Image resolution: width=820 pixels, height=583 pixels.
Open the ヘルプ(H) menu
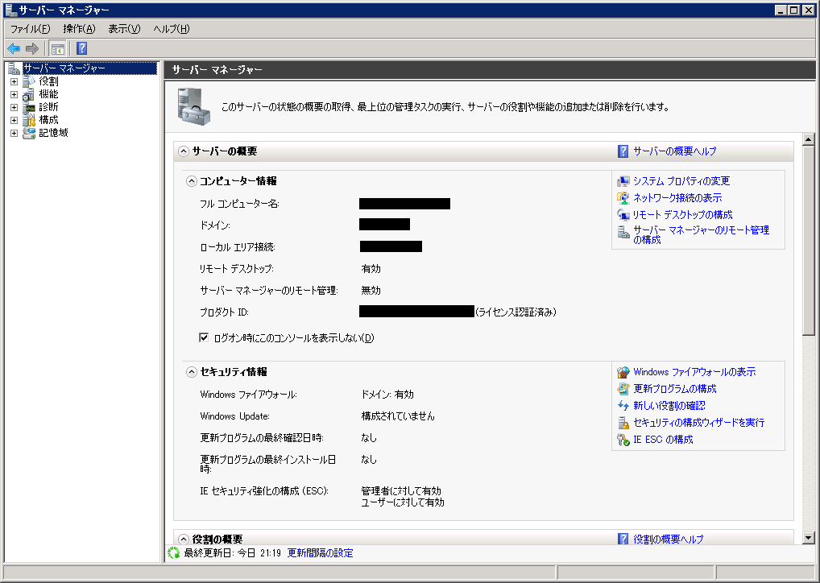(172, 29)
